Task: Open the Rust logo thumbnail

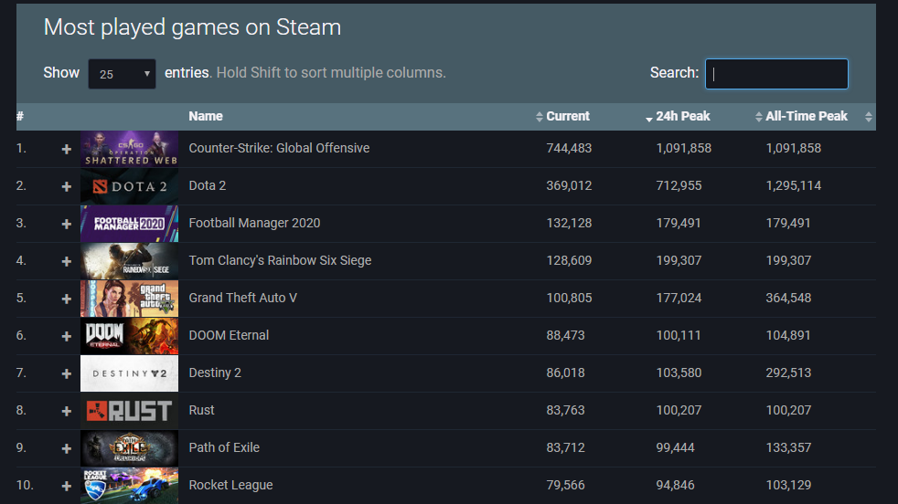Action: (130, 411)
